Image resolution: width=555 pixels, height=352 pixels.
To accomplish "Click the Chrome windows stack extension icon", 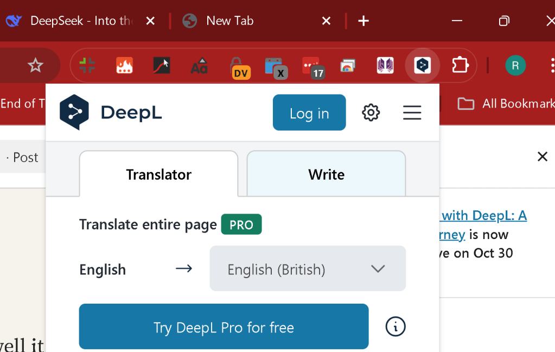I will [348, 66].
